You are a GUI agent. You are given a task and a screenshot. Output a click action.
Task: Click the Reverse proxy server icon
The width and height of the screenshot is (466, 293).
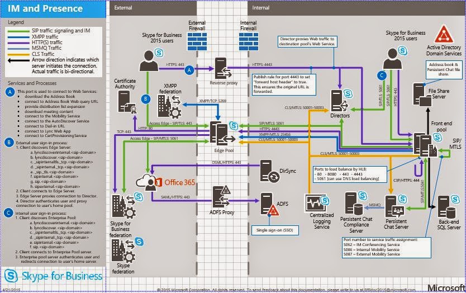coord(223,69)
